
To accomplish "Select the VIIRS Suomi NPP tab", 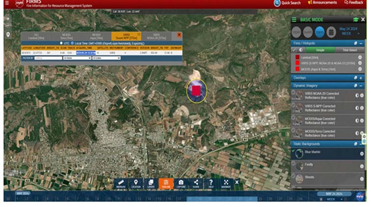I will pos(126,36).
